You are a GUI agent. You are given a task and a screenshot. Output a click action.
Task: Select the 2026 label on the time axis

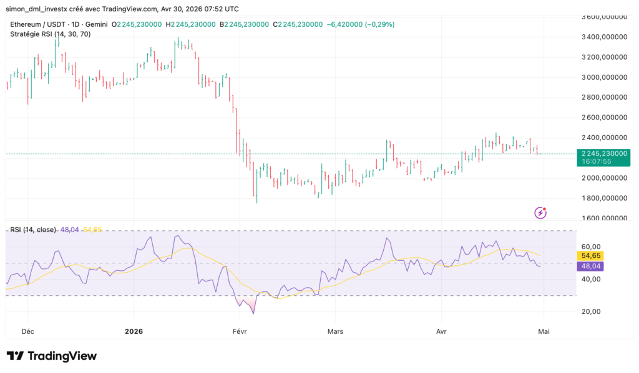click(x=133, y=331)
